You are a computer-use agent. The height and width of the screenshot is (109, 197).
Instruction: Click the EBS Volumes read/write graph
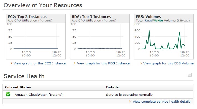(164, 37)
